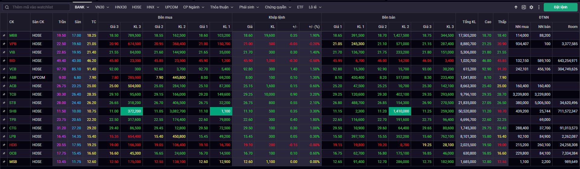
Task: Open the VN30 dropdown menu
Action: (x=102, y=7)
